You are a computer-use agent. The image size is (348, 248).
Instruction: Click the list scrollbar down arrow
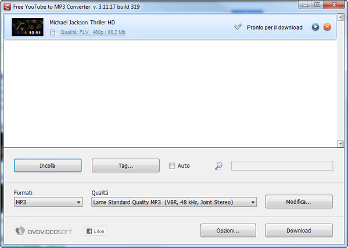pyautogui.click(x=340, y=143)
